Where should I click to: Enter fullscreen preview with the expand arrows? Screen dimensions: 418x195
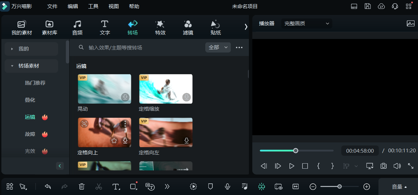click(x=410, y=166)
